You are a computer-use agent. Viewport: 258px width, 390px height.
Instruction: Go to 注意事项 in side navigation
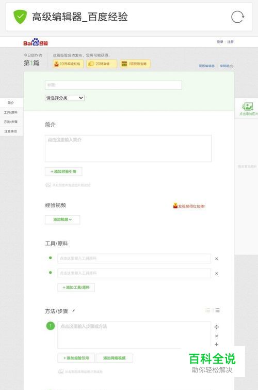pyautogui.click(x=11, y=131)
